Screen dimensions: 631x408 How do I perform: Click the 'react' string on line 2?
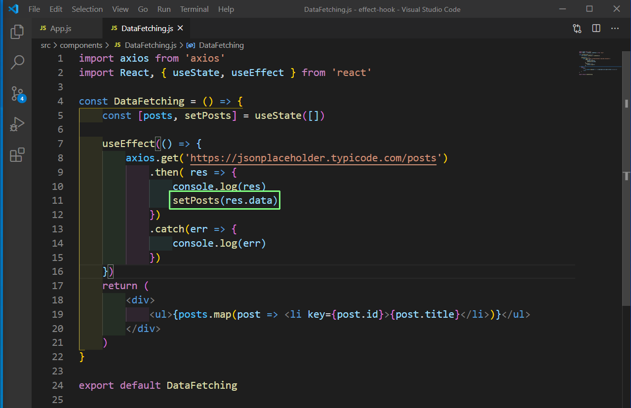coord(352,73)
